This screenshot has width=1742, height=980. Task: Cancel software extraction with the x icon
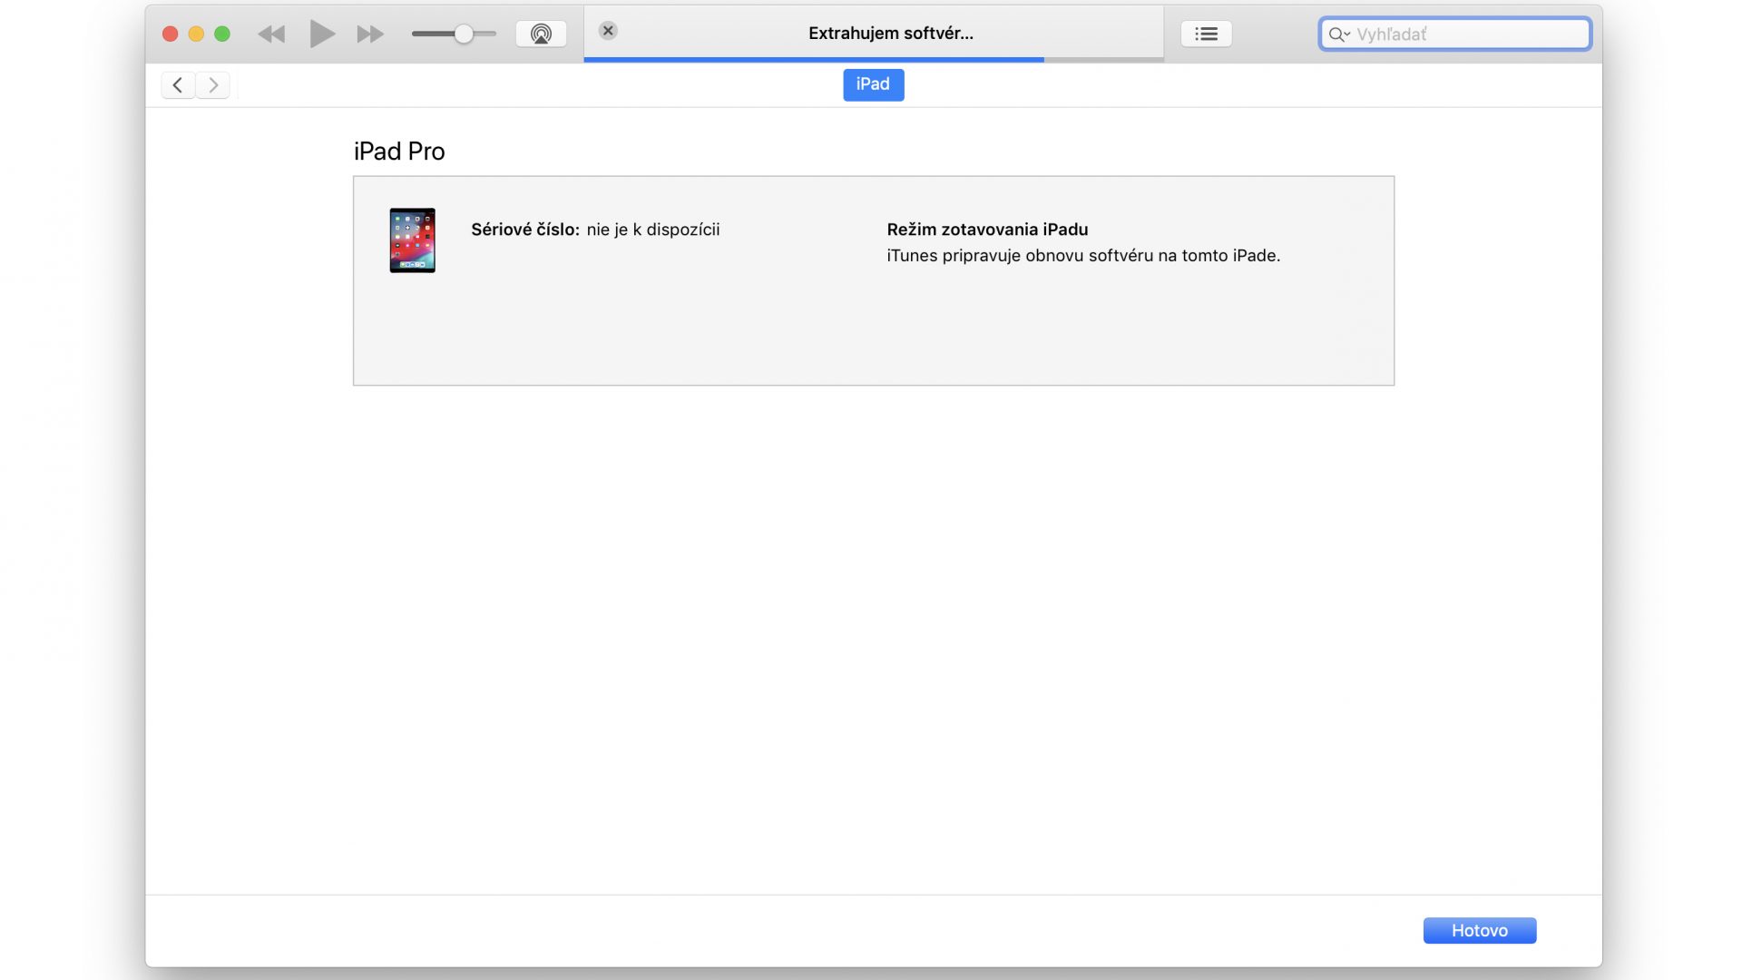click(x=608, y=31)
